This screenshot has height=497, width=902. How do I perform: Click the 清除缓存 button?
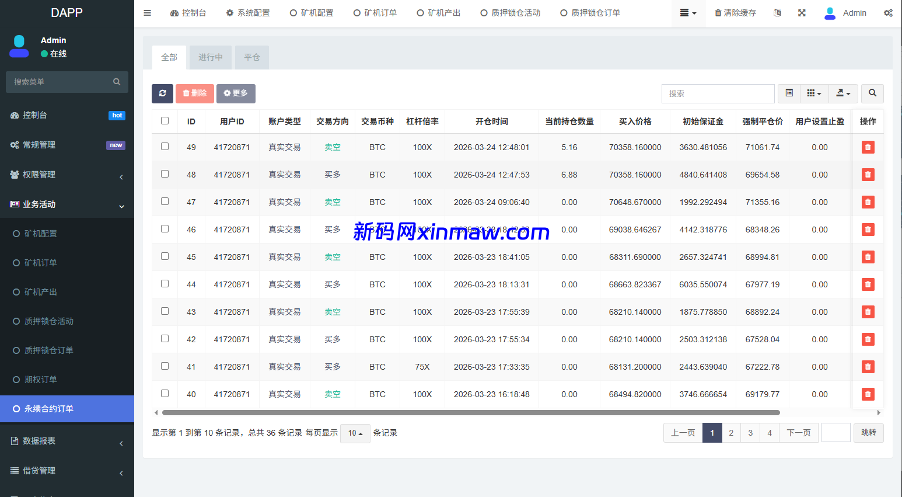click(x=735, y=13)
